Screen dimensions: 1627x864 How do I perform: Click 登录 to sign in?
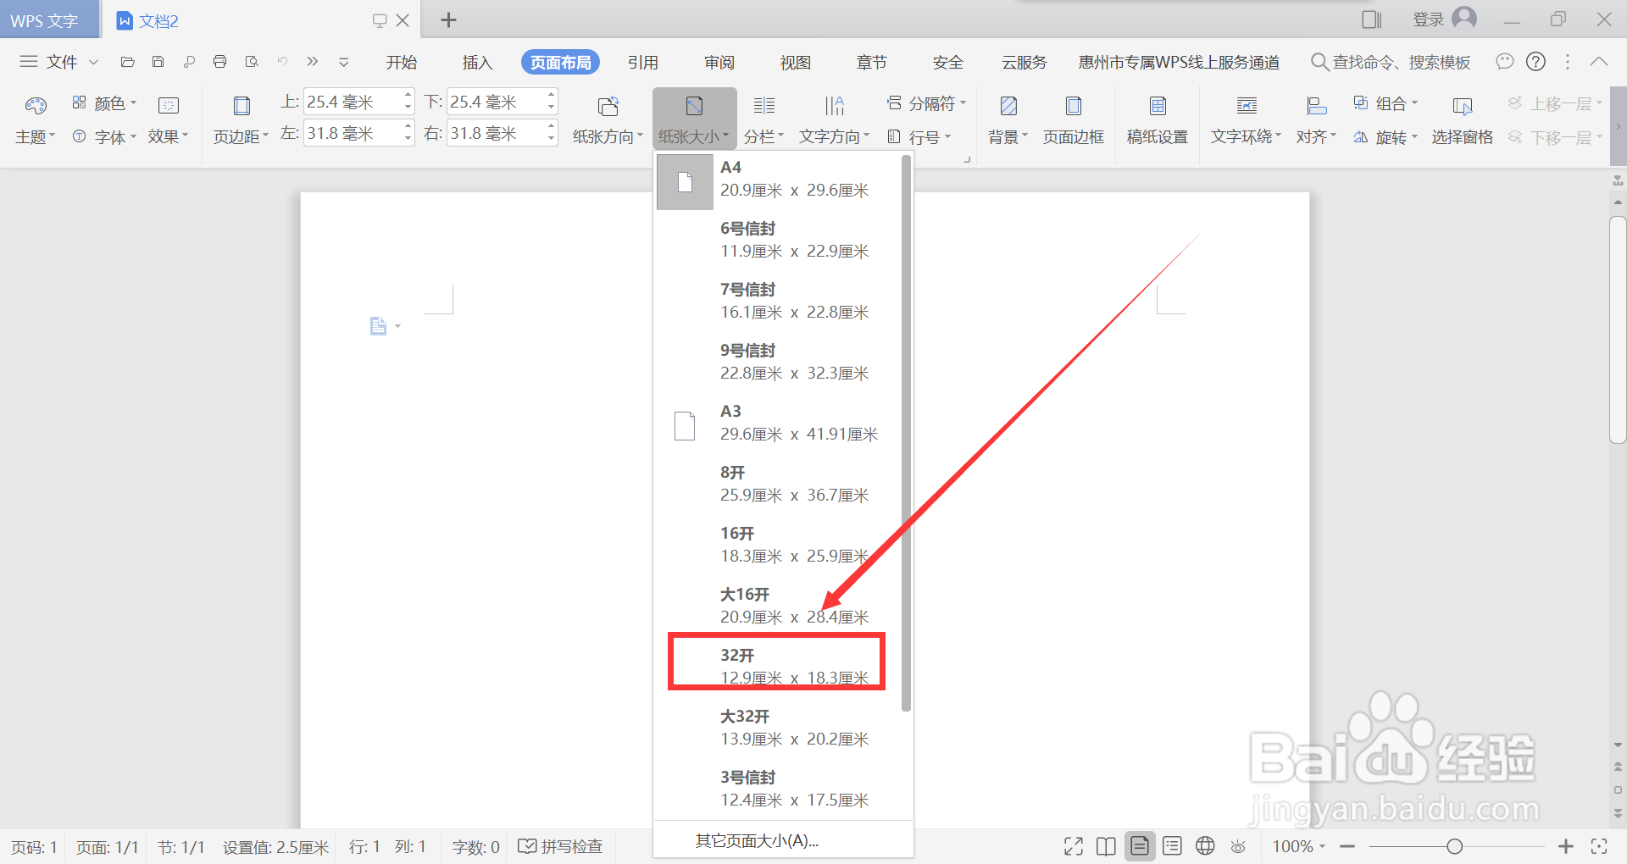click(1428, 19)
